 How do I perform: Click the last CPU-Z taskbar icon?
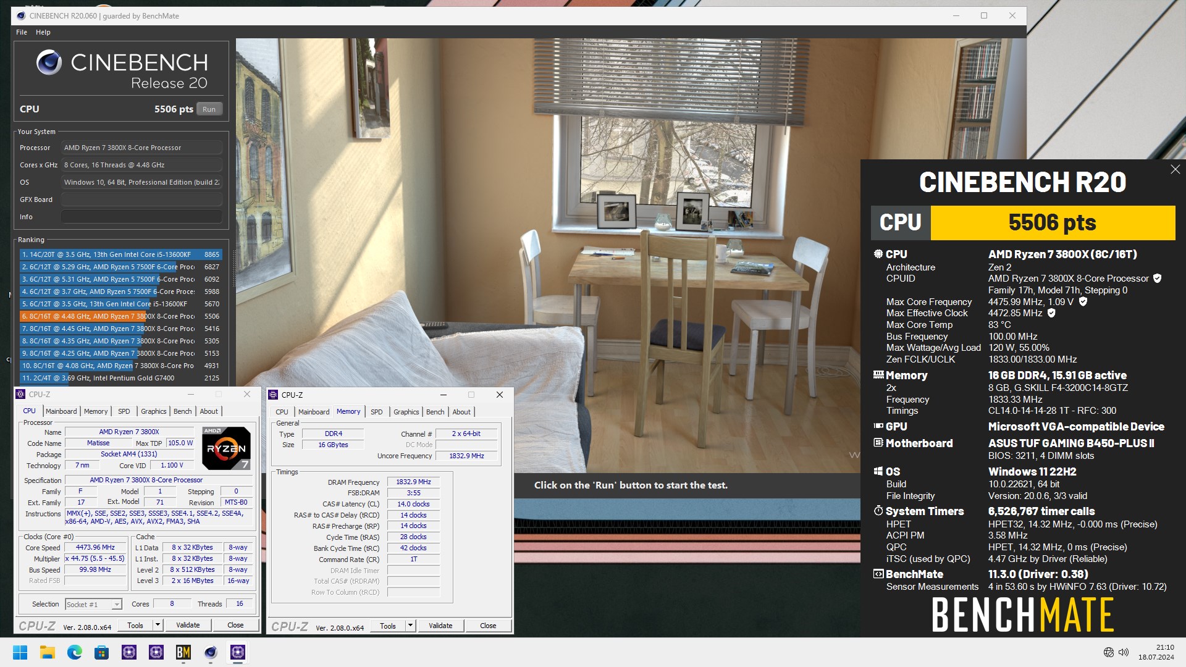[238, 652]
